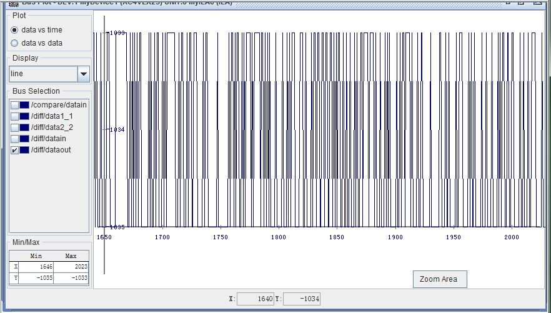Click the X Max cell 2023

pyautogui.click(x=71, y=267)
